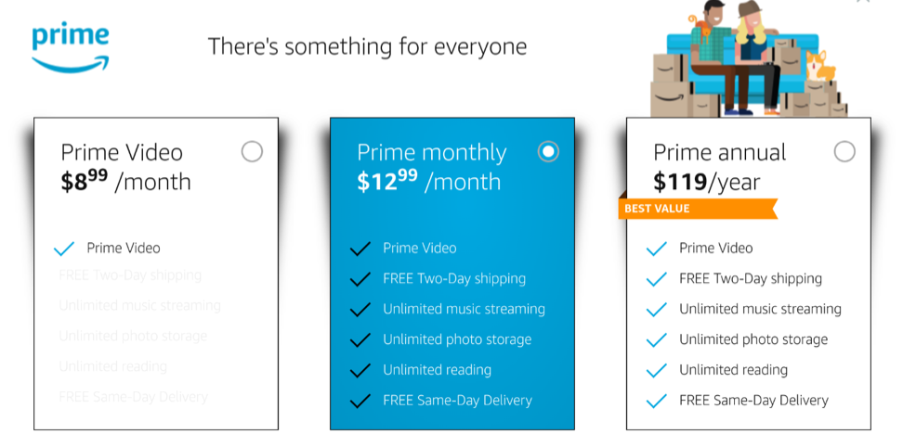Click the Prime annual heading
The image size is (903, 434).
pyautogui.click(x=719, y=152)
